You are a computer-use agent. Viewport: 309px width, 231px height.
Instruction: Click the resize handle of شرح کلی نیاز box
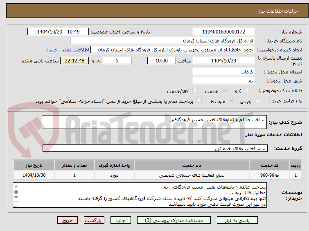click(44, 127)
